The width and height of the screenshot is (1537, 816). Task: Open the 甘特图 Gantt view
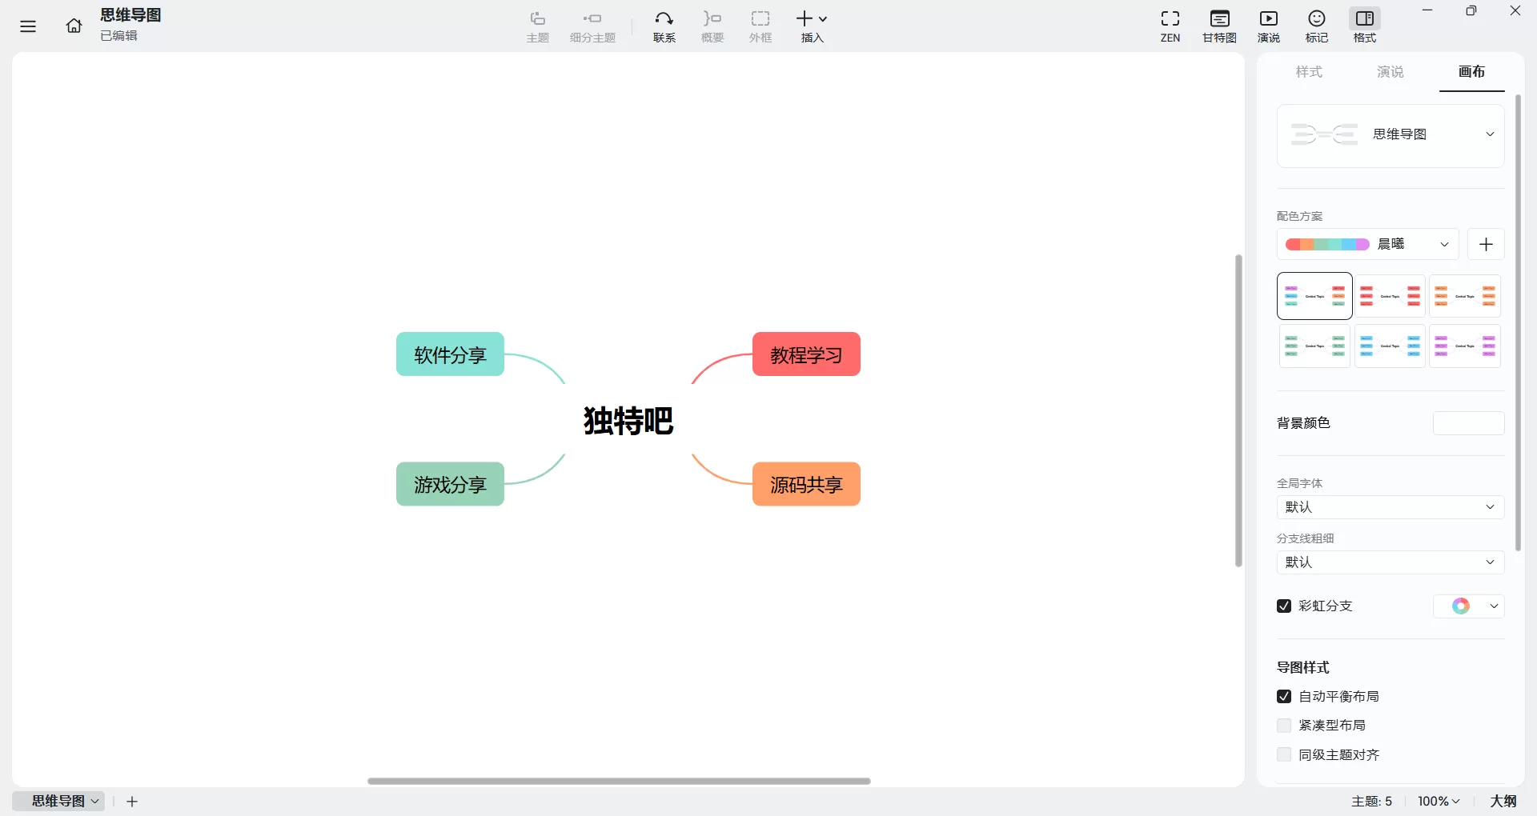point(1218,26)
